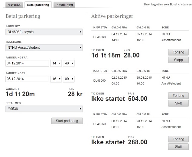Expand the Betal med card dropdown
Image resolution: width=192 pixels, height=157 pixels.
pyautogui.click(x=44, y=109)
